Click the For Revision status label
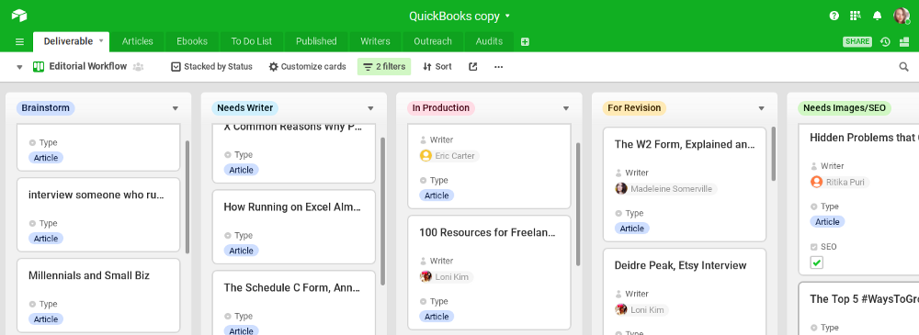 [634, 107]
